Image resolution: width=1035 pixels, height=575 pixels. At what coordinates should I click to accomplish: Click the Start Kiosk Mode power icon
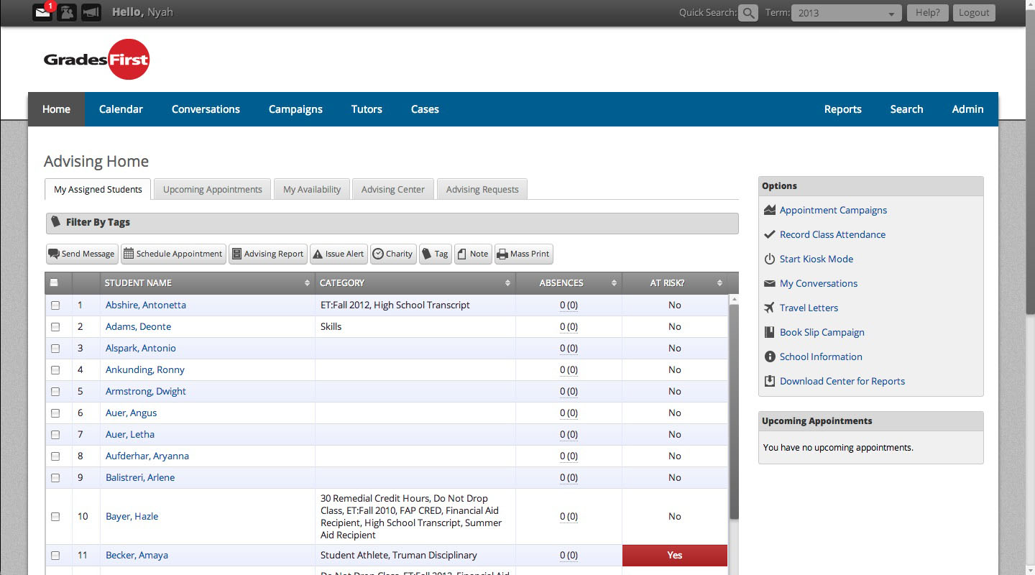point(769,259)
